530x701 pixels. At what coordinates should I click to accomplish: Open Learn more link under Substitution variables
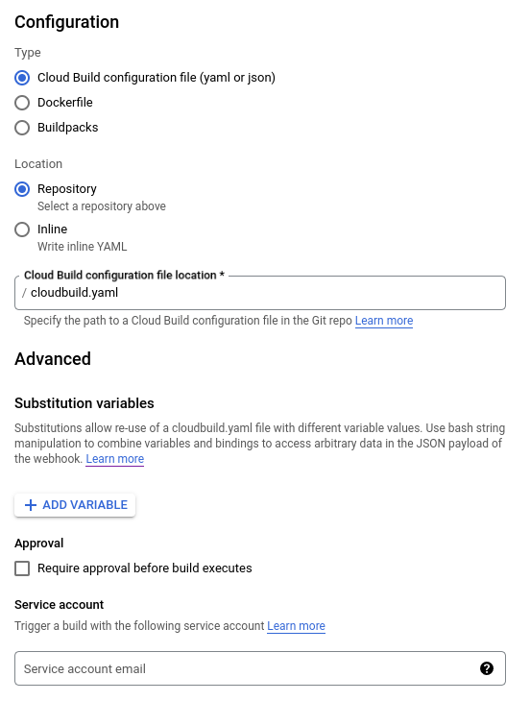pyautogui.click(x=115, y=459)
